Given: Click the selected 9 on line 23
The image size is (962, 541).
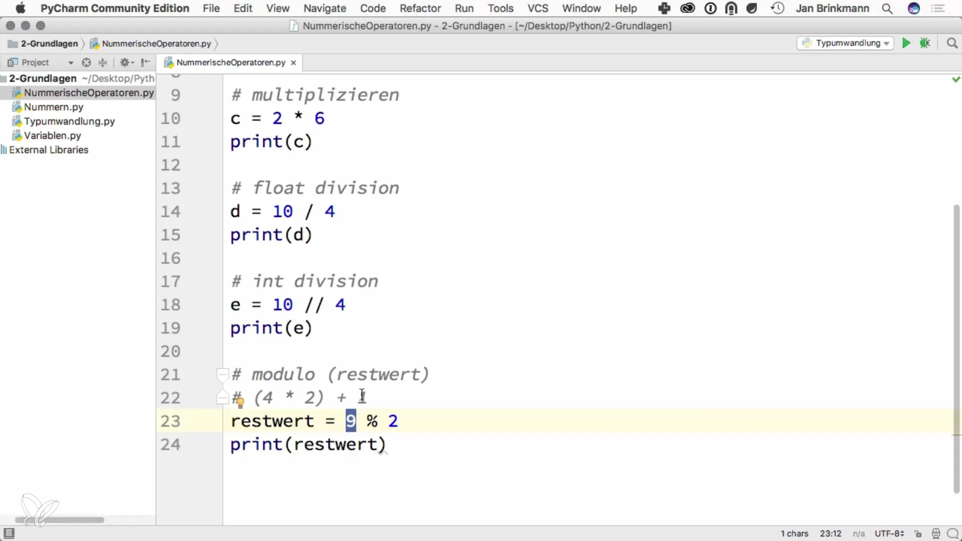Looking at the screenshot, I should (x=351, y=421).
